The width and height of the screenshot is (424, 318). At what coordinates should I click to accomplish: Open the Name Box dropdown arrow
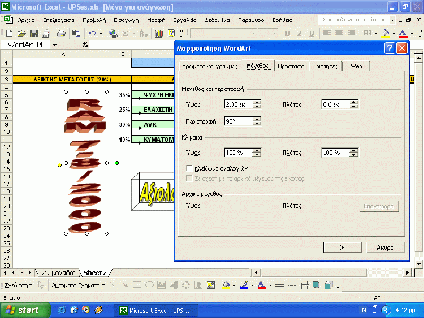point(55,45)
